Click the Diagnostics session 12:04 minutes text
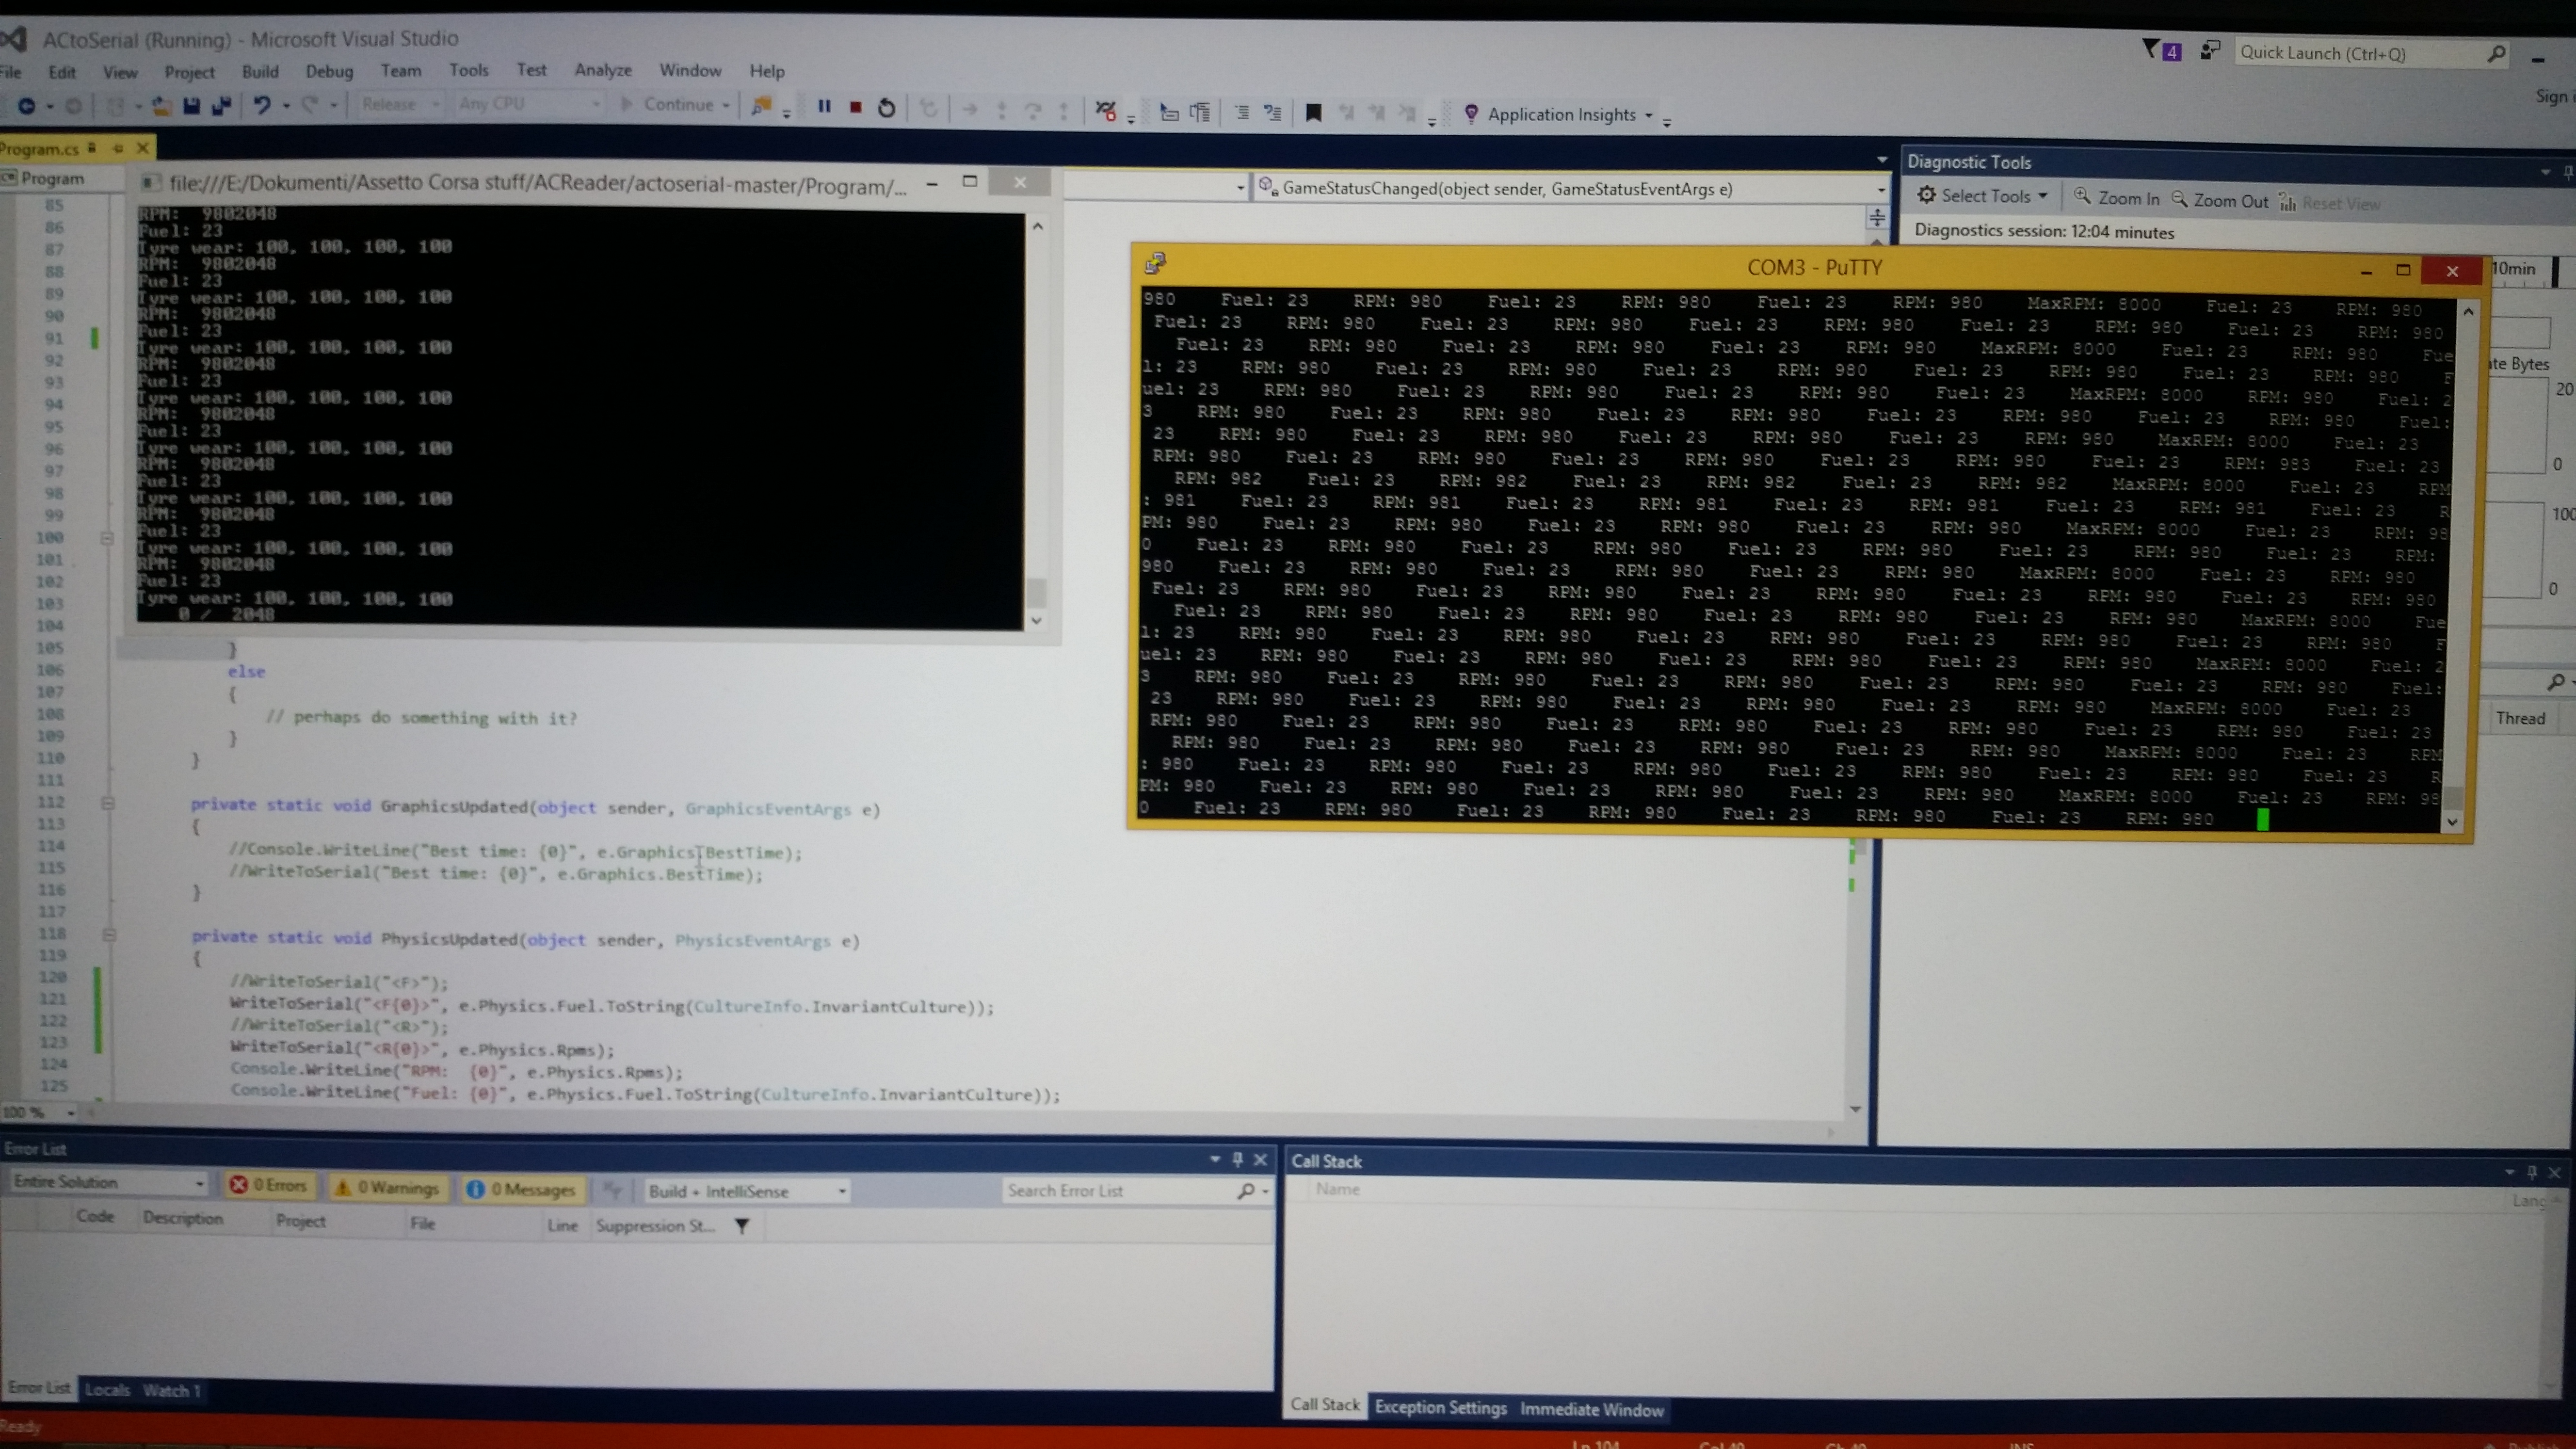Image resolution: width=2576 pixels, height=1449 pixels. coord(2044,232)
